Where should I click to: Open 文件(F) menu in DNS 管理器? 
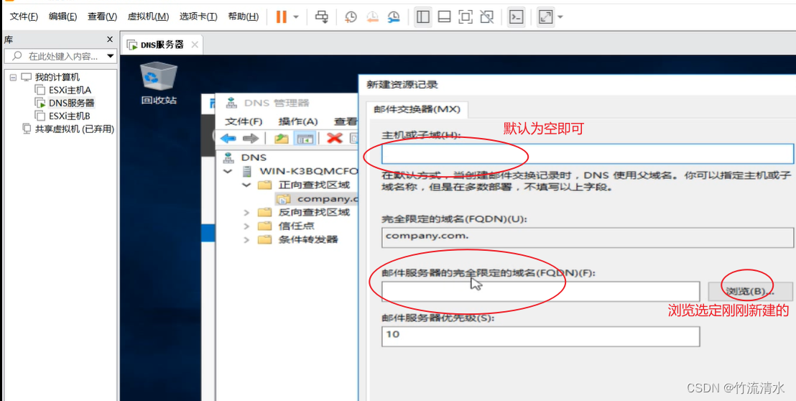(244, 121)
